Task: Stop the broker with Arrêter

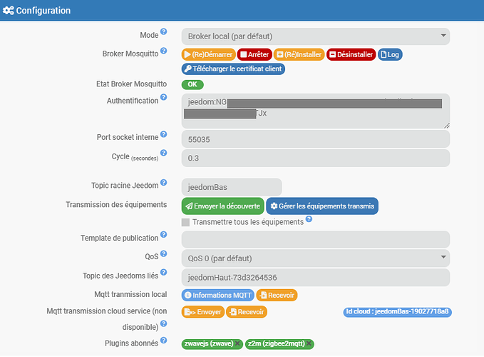Action: pos(254,54)
